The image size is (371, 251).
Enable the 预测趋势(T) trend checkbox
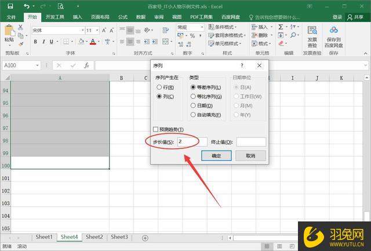click(x=156, y=129)
